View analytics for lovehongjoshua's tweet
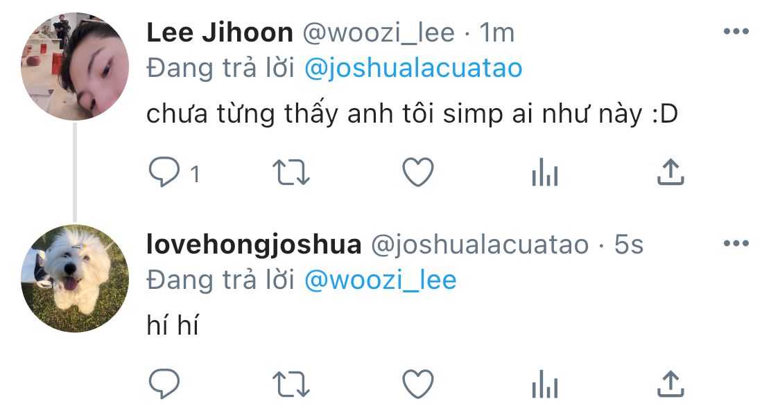 (x=545, y=385)
